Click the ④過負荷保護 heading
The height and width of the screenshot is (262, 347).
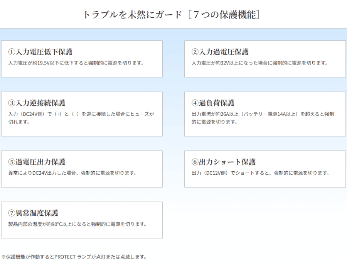[x=213, y=103]
